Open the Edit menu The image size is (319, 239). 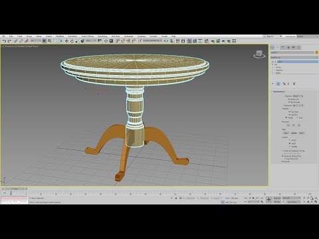[11, 36]
